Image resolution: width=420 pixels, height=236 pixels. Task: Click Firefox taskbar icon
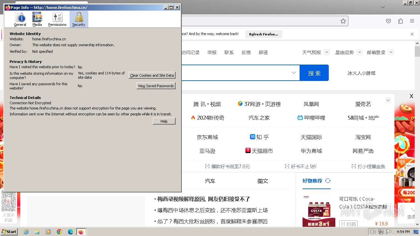click(x=81, y=232)
